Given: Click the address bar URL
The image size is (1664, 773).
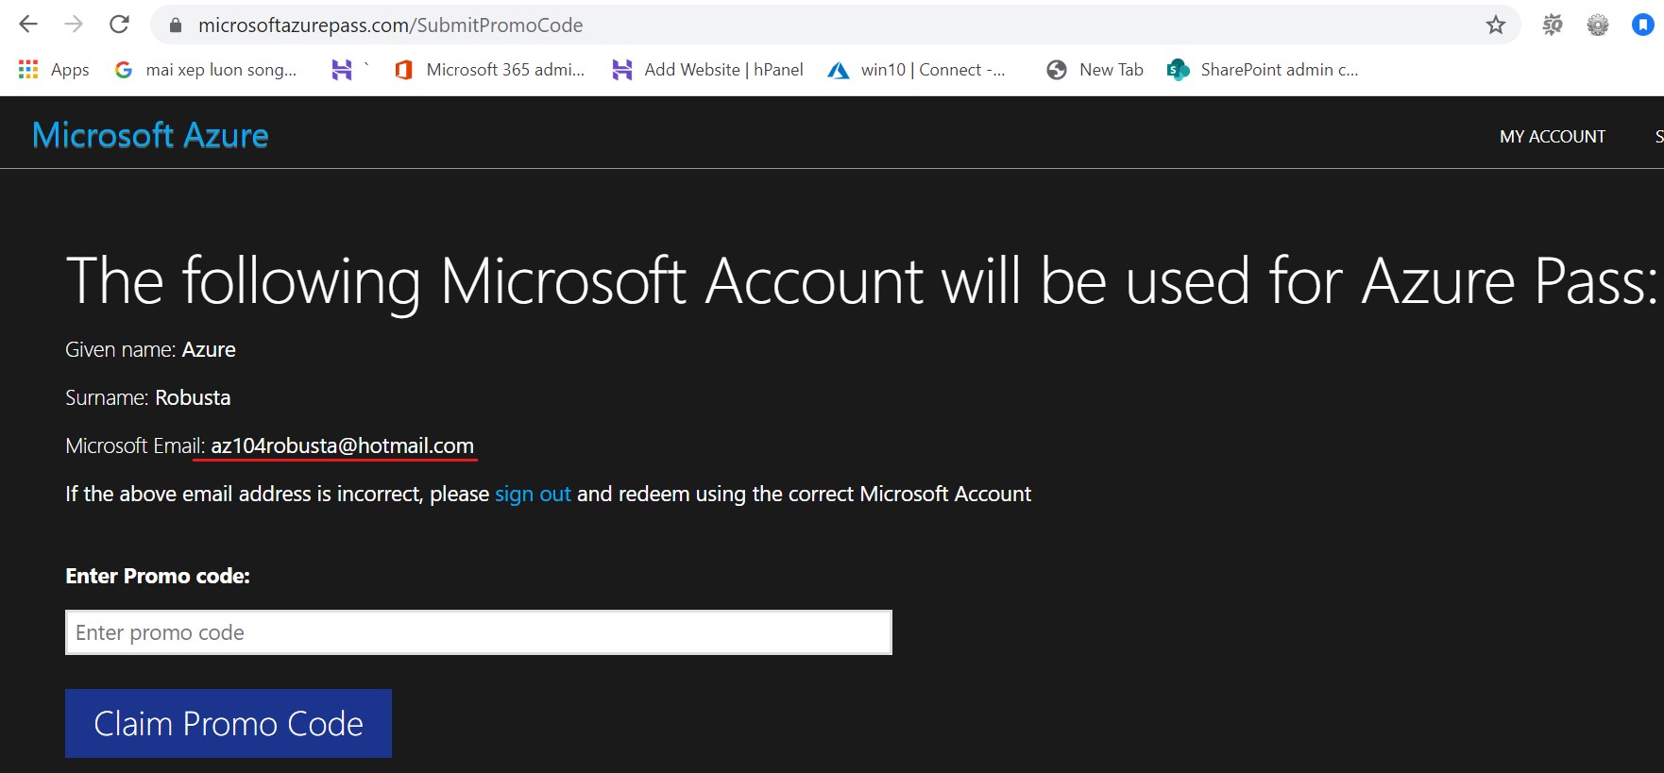Looking at the screenshot, I should click(390, 25).
